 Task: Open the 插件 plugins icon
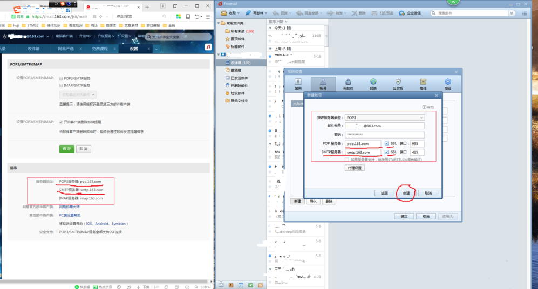click(423, 82)
